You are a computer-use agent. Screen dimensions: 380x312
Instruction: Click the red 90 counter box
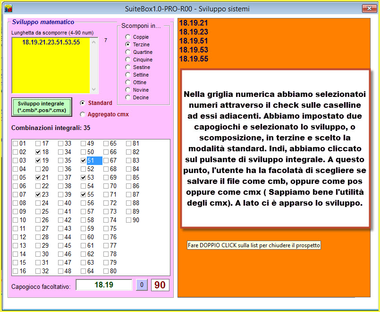(x=160, y=285)
